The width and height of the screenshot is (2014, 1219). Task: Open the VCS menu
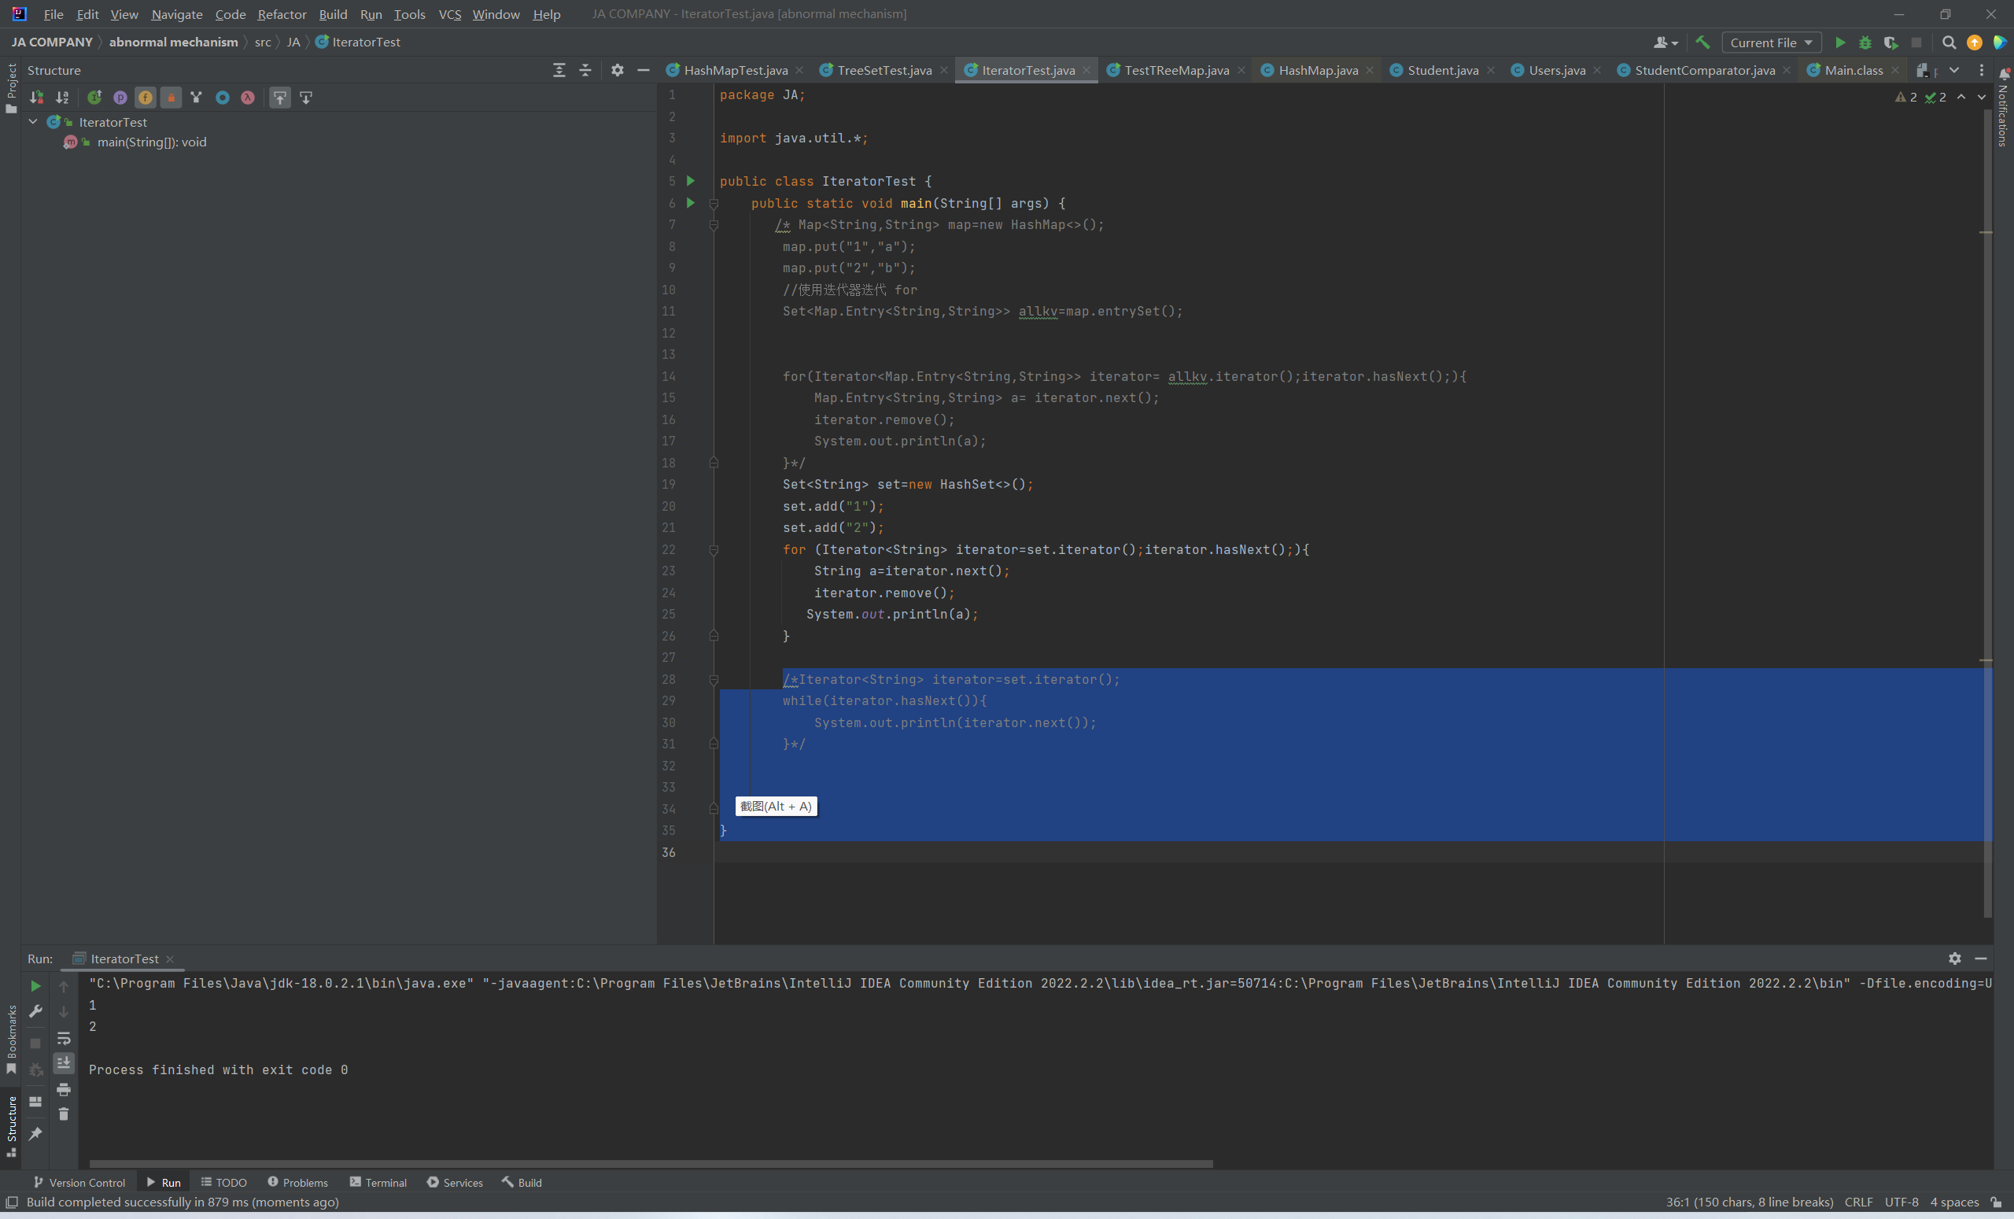coord(449,14)
